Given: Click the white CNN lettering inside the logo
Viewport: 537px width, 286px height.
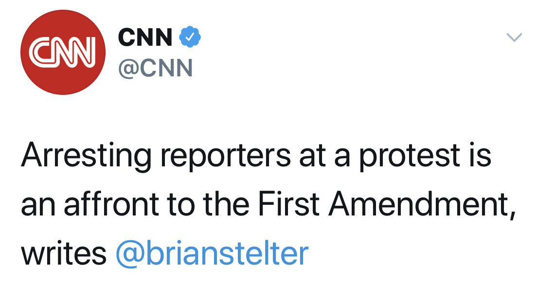Looking at the screenshot, I should pos(63,51).
